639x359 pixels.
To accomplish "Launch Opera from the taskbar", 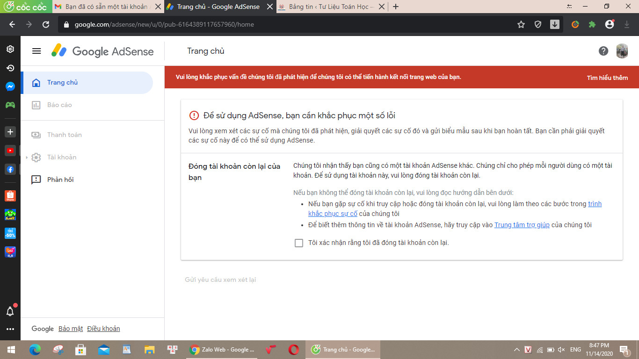I will tap(294, 350).
